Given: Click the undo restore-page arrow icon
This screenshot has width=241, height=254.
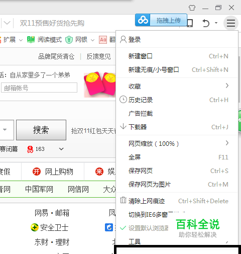Looking at the screenshot, I should pyautogui.click(x=206, y=23).
